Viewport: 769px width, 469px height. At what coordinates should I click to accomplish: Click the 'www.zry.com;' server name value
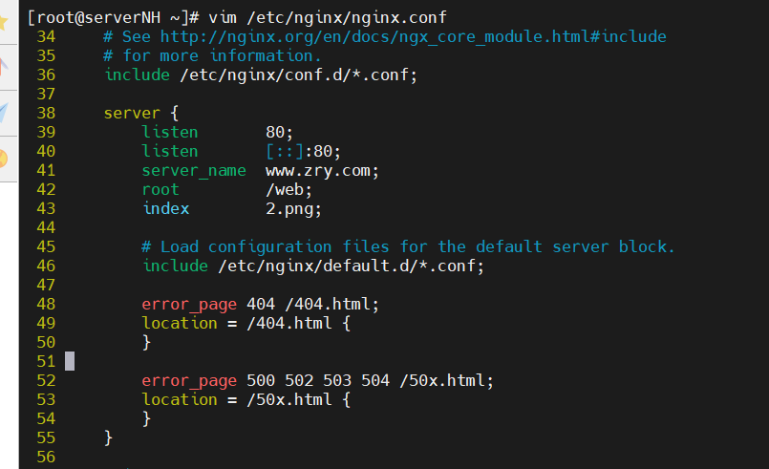[x=322, y=171]
